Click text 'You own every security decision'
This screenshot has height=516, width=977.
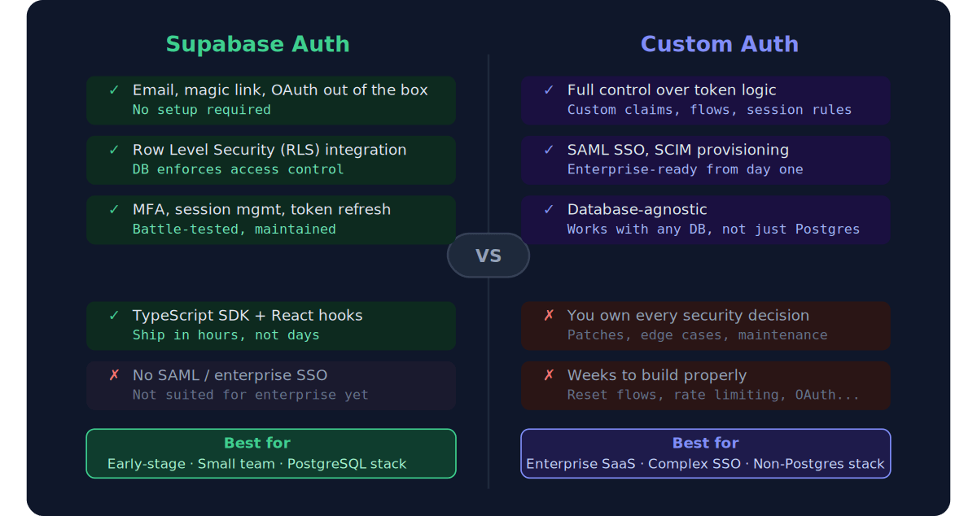coord(688,316)
